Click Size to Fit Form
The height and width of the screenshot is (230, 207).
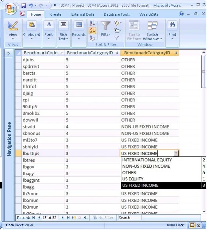pos(134,31)
